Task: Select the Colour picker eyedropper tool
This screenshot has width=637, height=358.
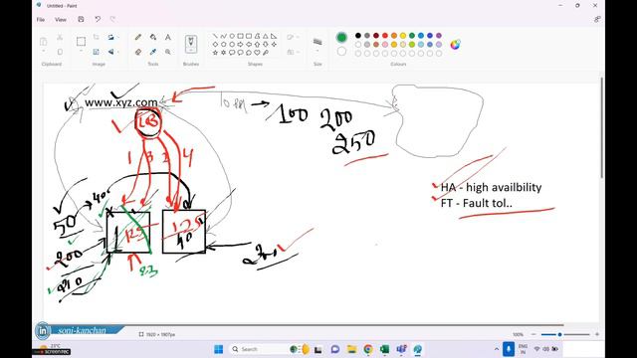Action: tap(153, 52)
